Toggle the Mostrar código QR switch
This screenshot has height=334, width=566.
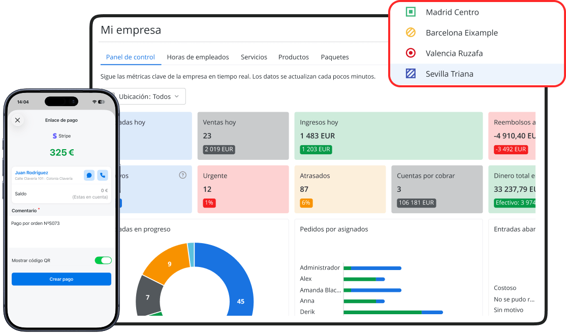[x=103, y=260]
